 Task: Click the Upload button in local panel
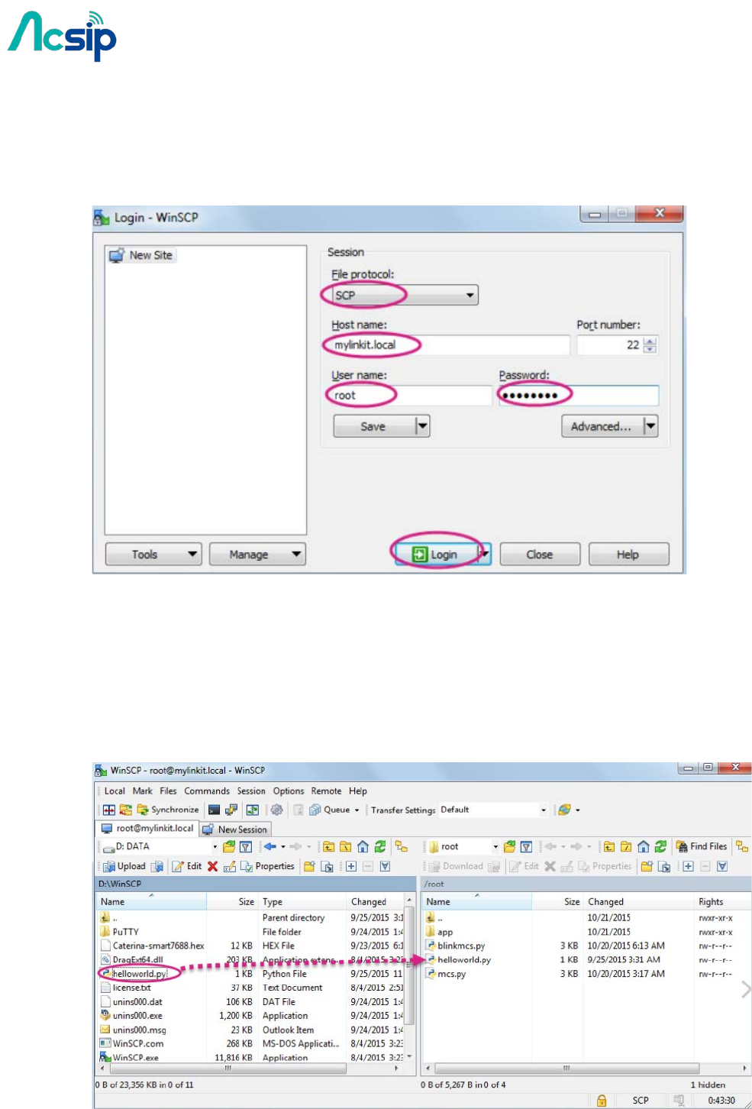click(x=124, y=866)
